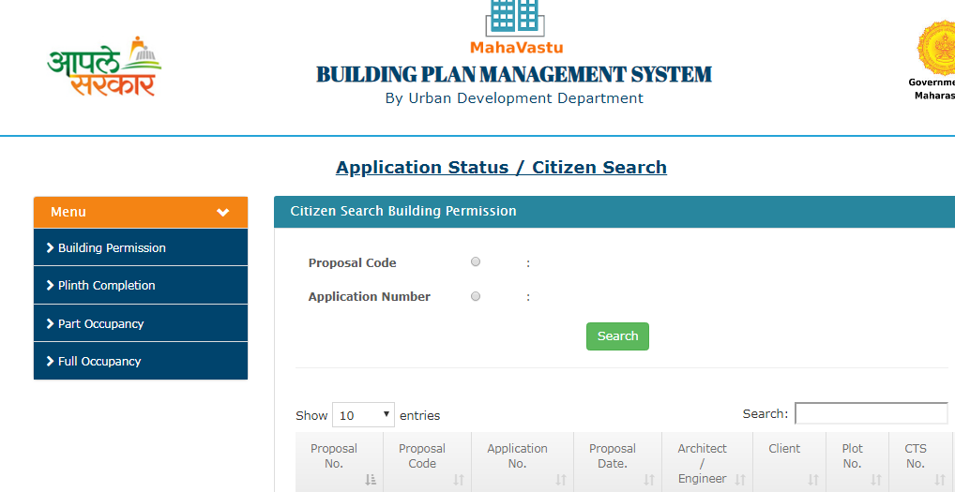This screenshot has width=955, height=492.
Task: Select the Application Number radio button
Action: pyautogui.click(x=476, y=296)
